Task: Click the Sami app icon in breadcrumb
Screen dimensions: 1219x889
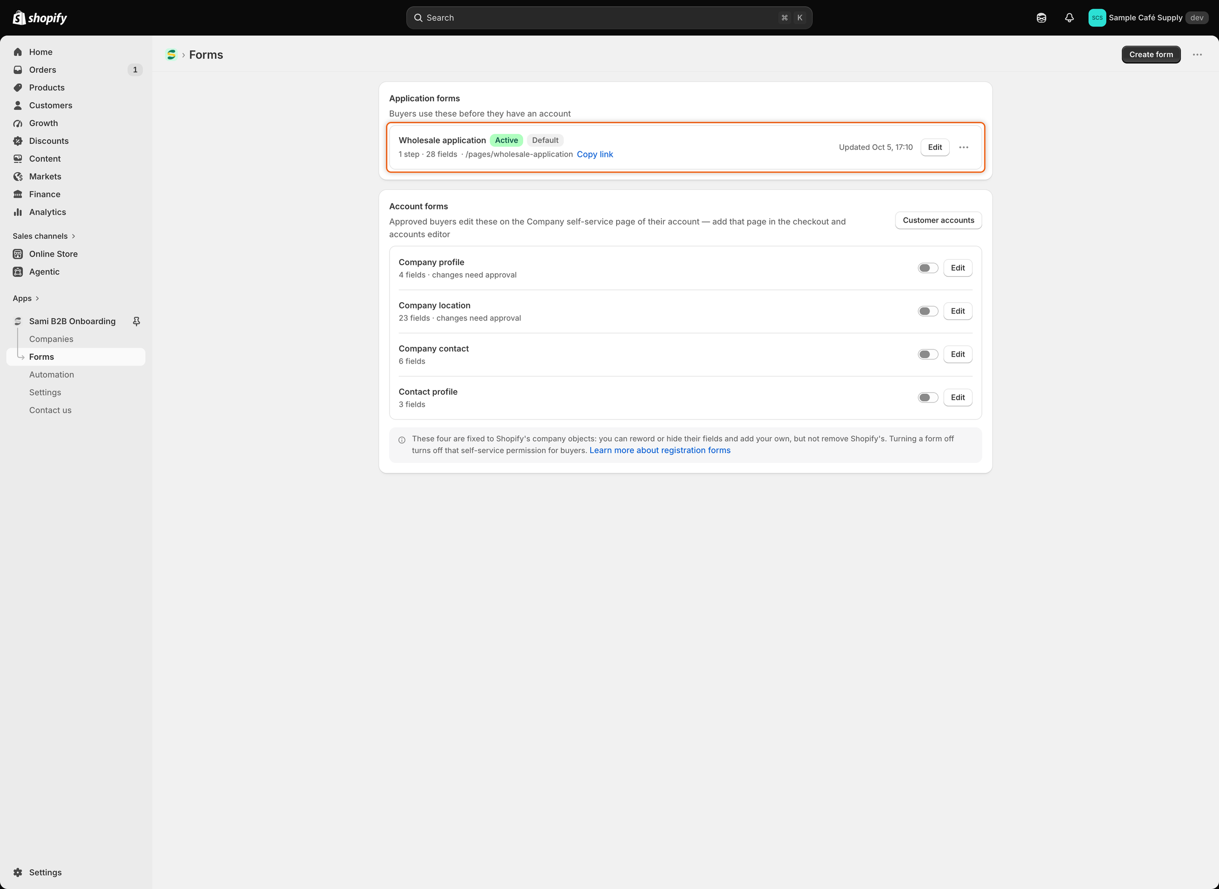Action: pyautogui.click(x=171, y=54)
